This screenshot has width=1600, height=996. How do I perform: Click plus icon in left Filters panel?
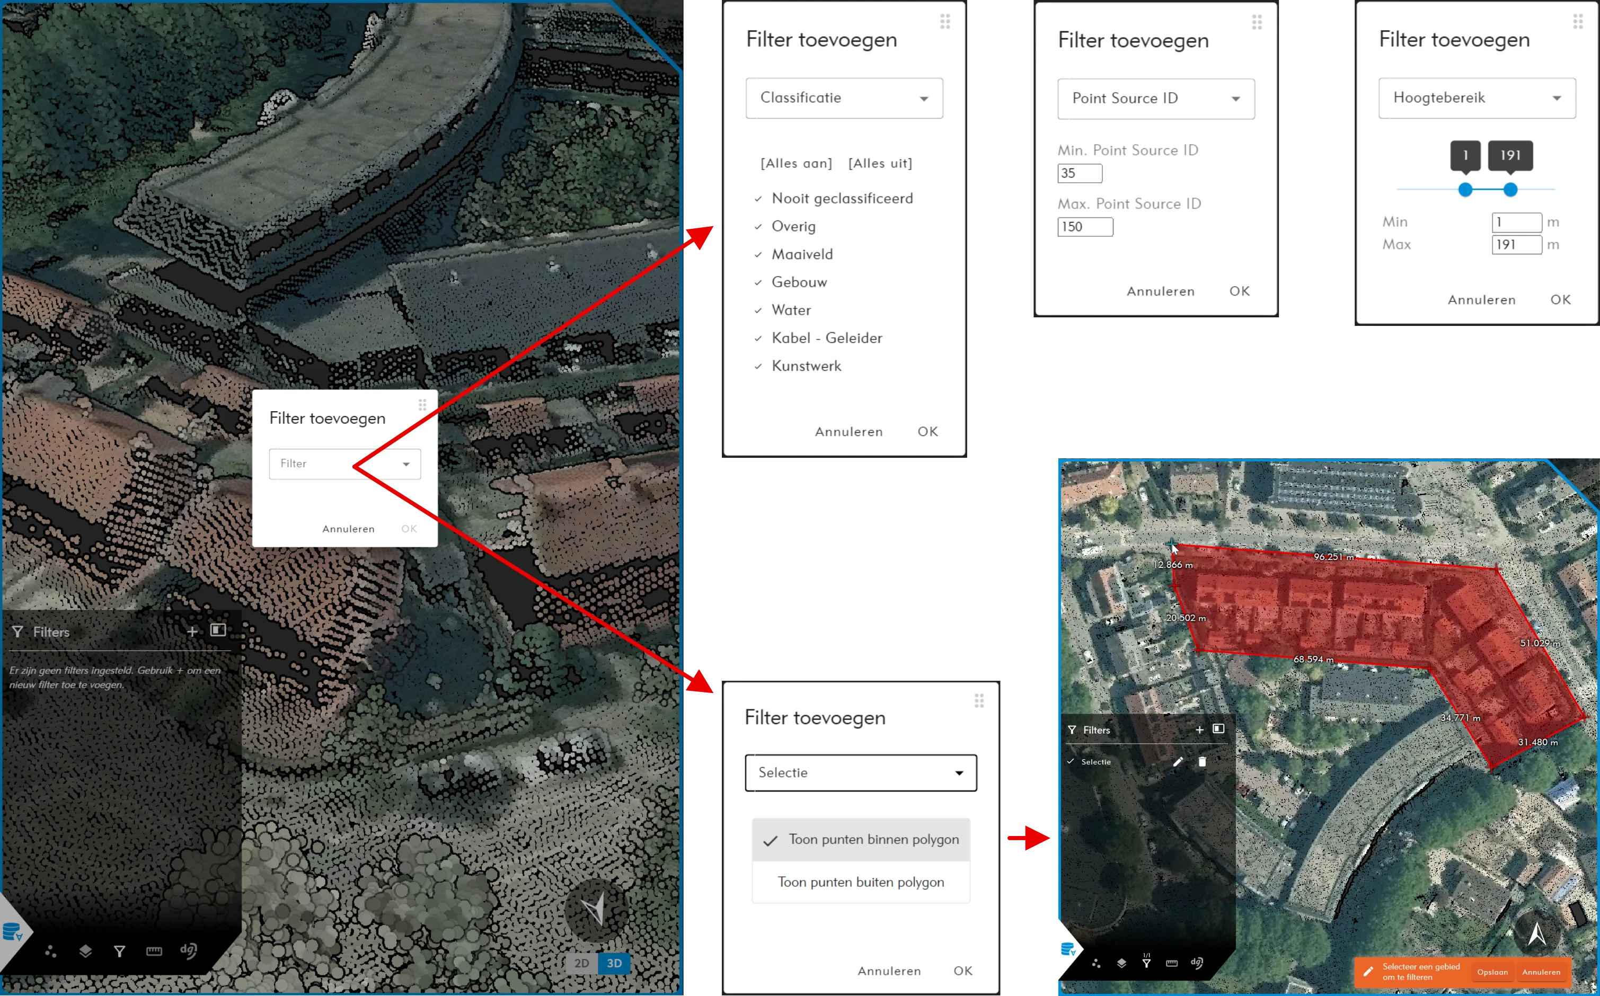192,631
